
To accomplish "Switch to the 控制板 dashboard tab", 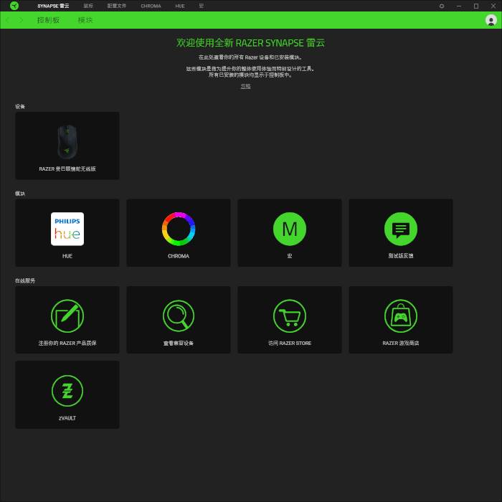I will coord(48,20).
